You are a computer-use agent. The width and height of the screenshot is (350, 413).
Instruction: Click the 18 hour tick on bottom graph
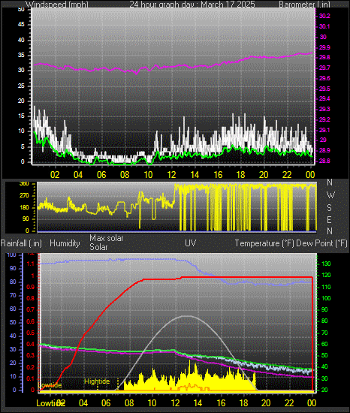click(243, 402)
